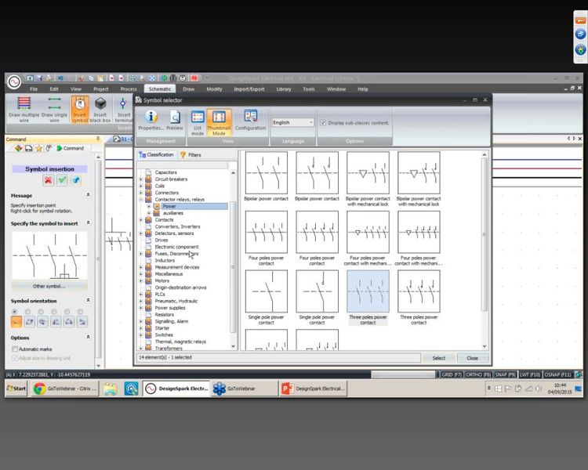The width and height of the screenshot is (588, 470).
Task: Click the GoToWebinar flower taskbar item
Action: (x=243, y=389)
